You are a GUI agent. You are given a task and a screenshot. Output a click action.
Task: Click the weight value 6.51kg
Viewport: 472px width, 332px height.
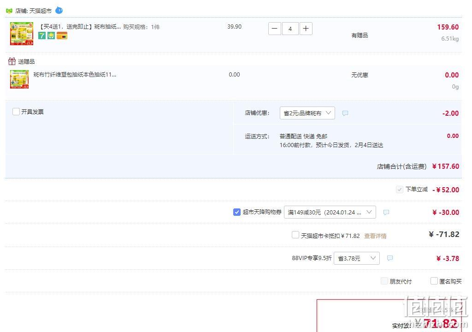pos(450,39)
